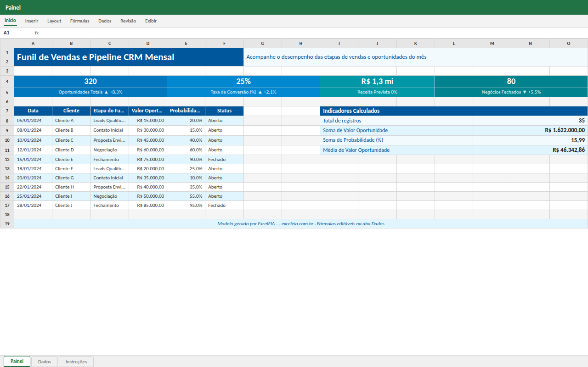Open the Revisão tab
The height and width of the screenshot is (367, 588).
click(x=128, y=21)
